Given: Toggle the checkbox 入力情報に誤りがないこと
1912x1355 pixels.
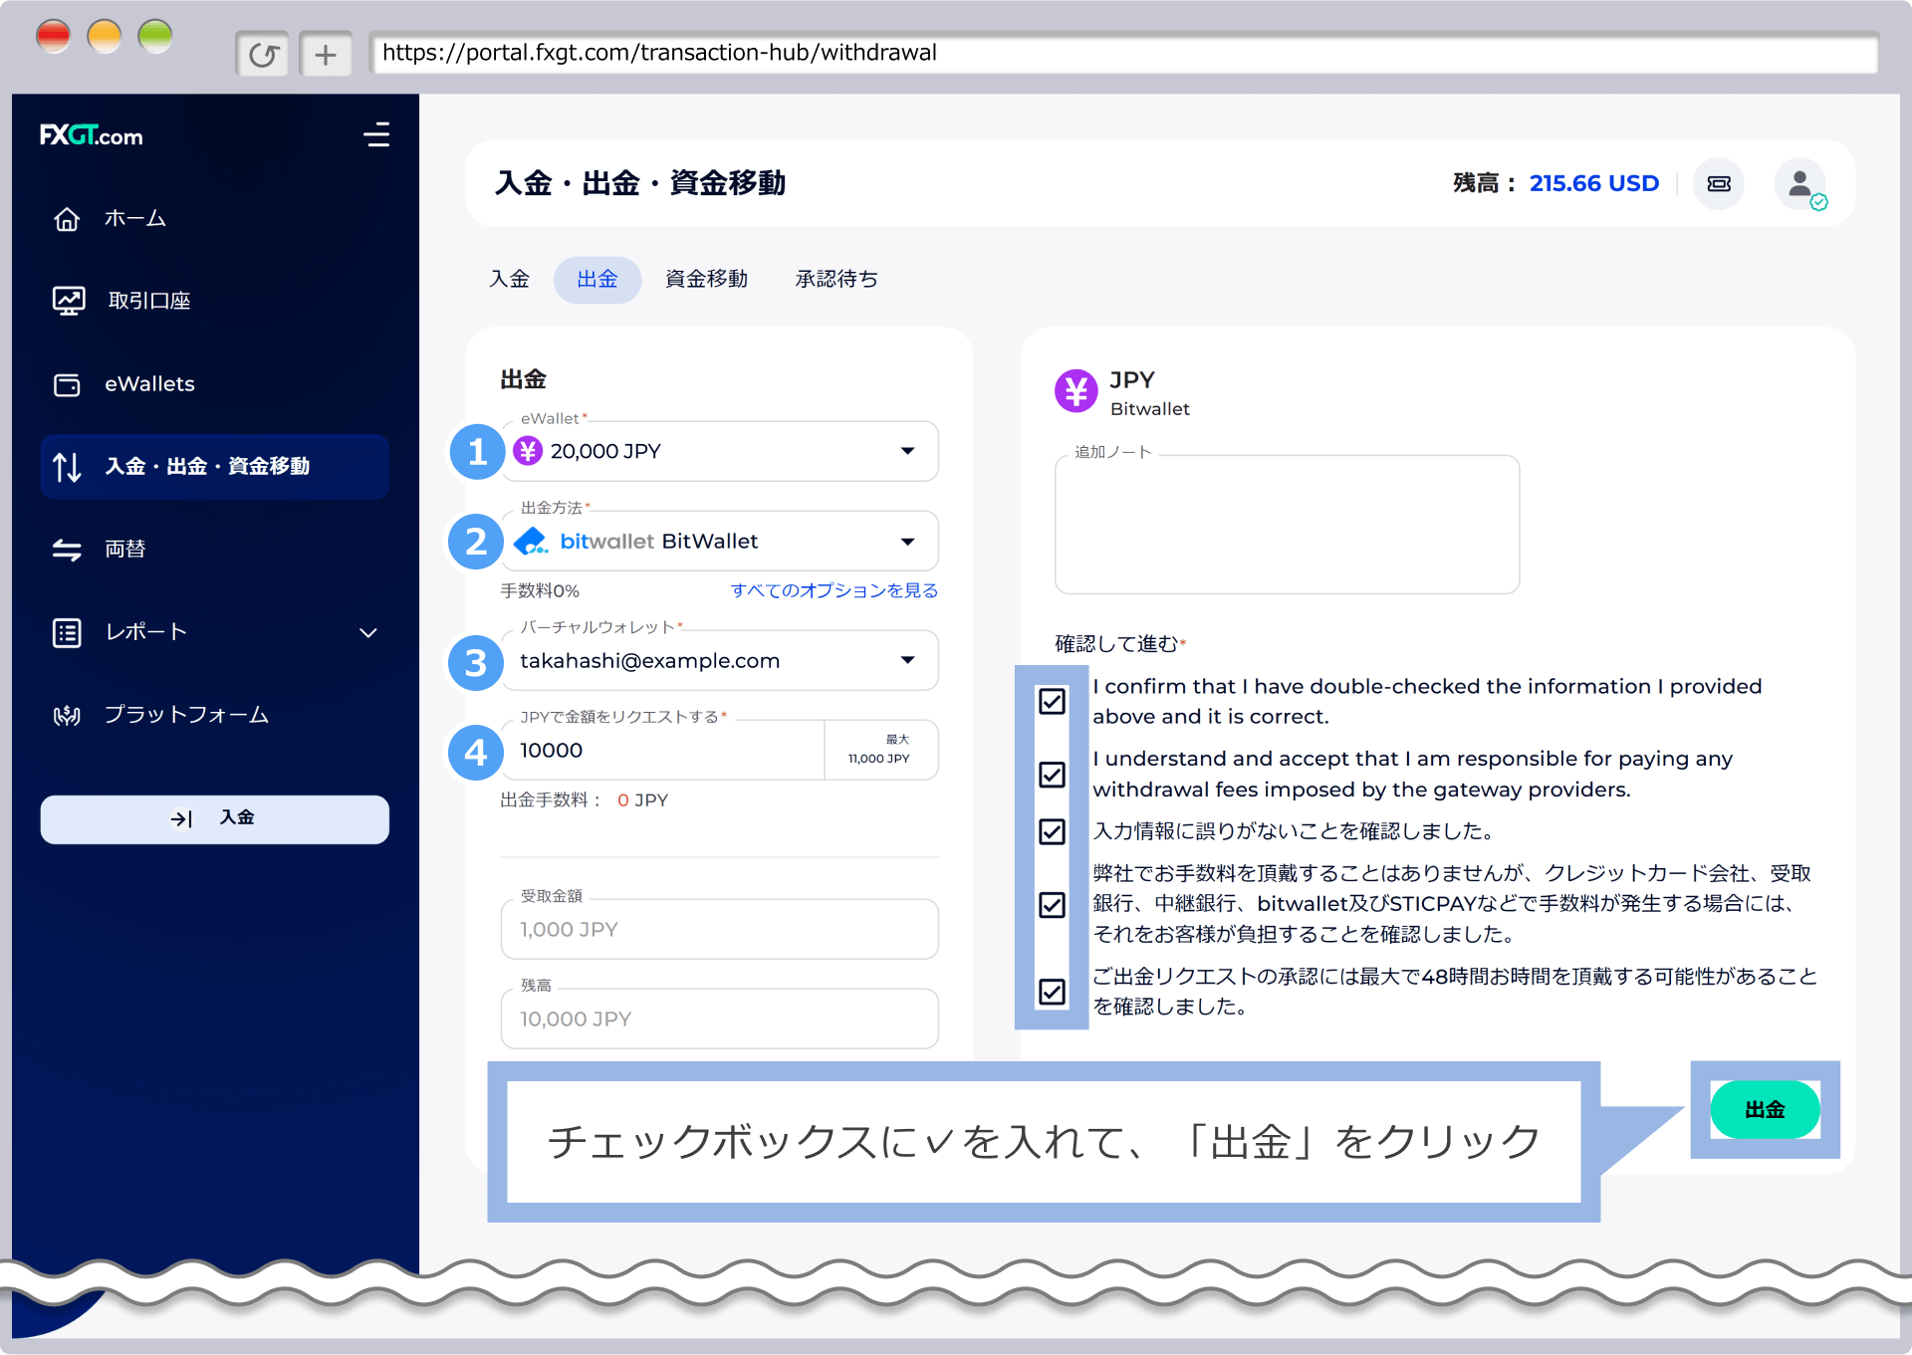Looking at the screenshot, I should tap(1052, 831).
